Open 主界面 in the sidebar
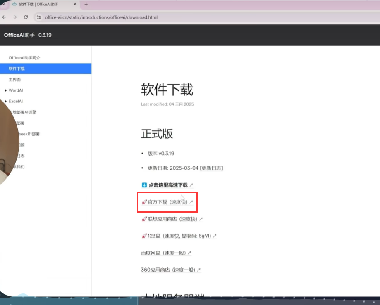The width and height of the screenshot is (380, 305). tap(14, 80)
